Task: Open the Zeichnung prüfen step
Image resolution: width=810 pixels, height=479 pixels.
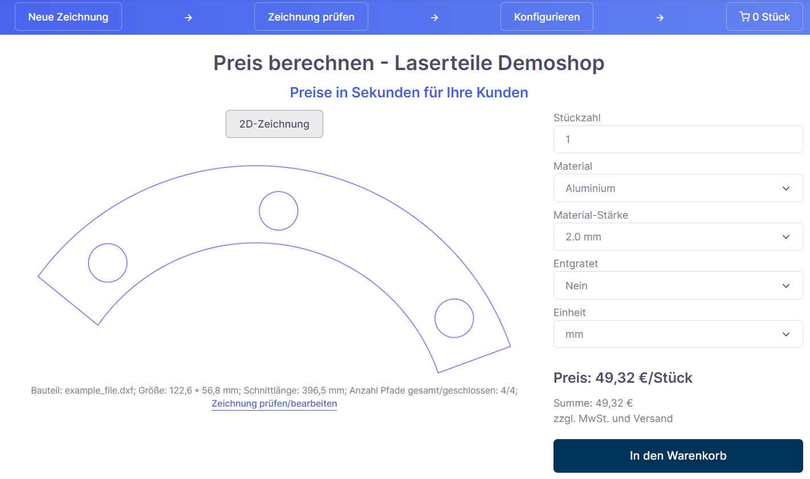Action: pyautogui.click(x=311, y=17)
